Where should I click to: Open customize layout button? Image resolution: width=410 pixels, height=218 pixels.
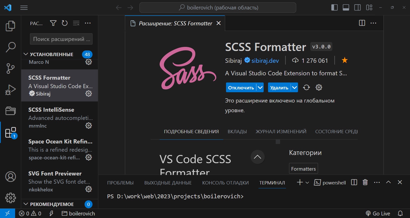click(369, 7)
